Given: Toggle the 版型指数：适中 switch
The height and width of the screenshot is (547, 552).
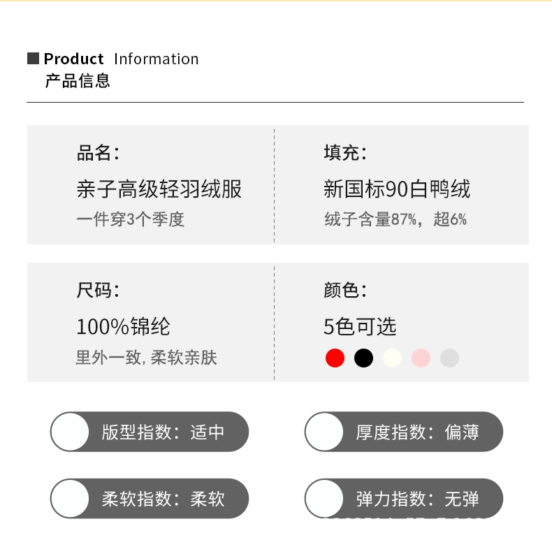Looking at the screenshot, I should click(x=71, y=432).
